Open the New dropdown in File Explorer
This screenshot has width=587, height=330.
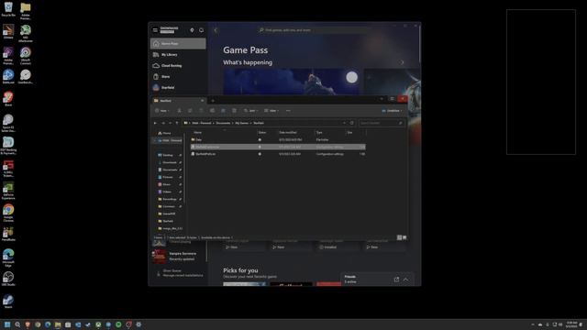click(162, 111)
